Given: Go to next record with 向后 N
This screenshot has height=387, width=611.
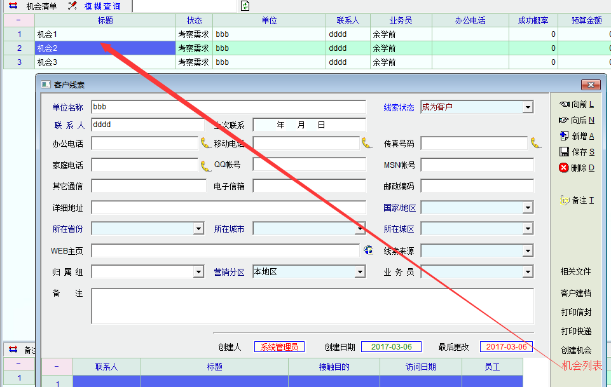Looking at the screenshot, I should pyautogui.click(x=576, y=120).
